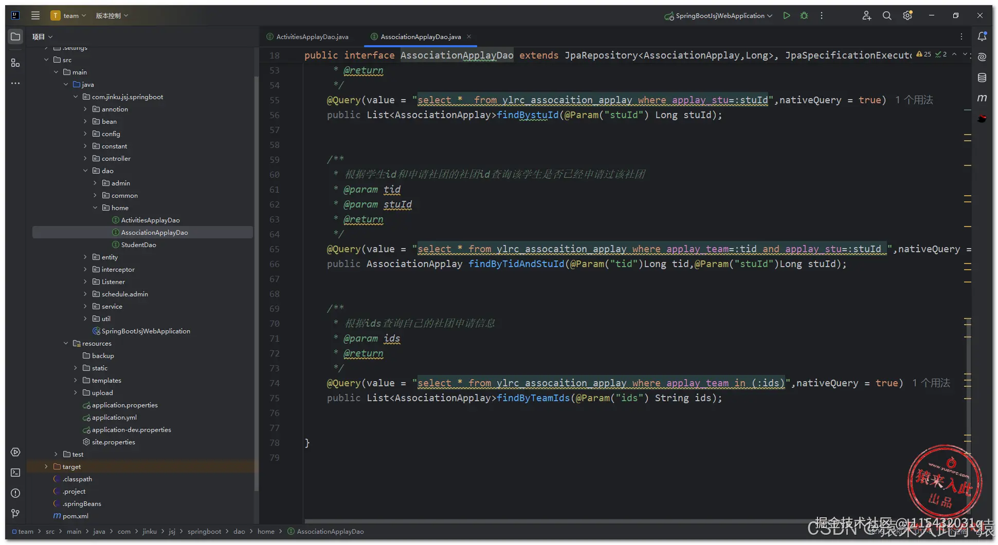Open application.properties file
Viewport: 998px width, 545px height.
(x=120, y=405)
